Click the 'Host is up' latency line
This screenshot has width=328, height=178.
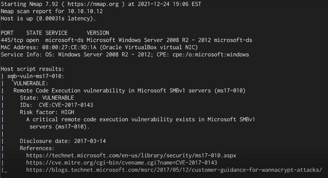48,18
